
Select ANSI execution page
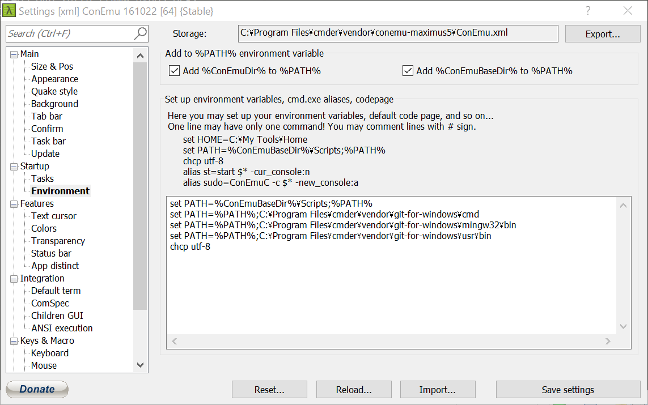[62, 328]
